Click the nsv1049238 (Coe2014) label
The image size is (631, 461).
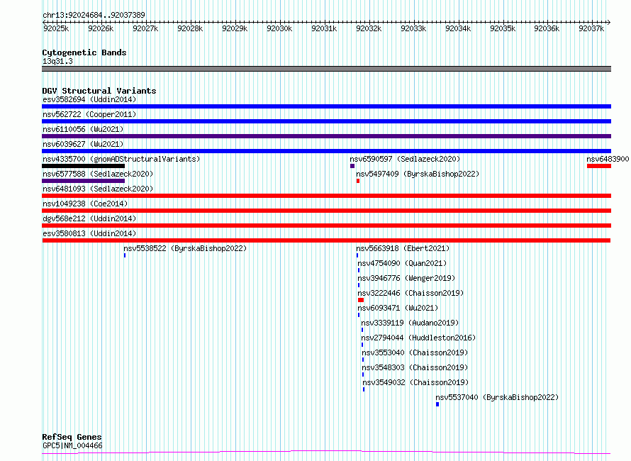(x=85, y=204)
